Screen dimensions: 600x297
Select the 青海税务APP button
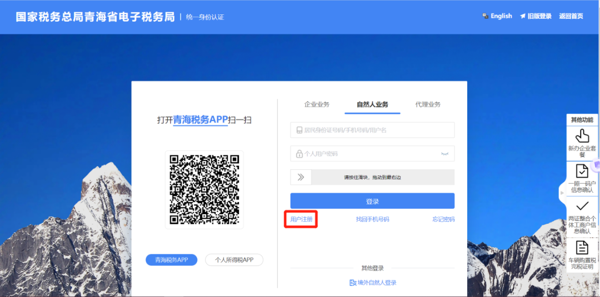point(172,260)
